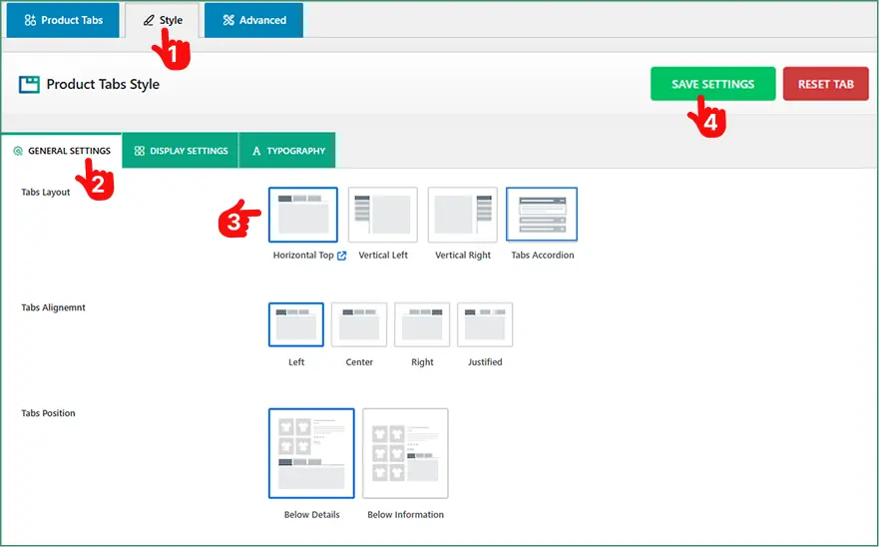The height and width of the screenshot is (547, 879).
Task: Switch to the Product Tabs tab
Action: pos(63,20)
